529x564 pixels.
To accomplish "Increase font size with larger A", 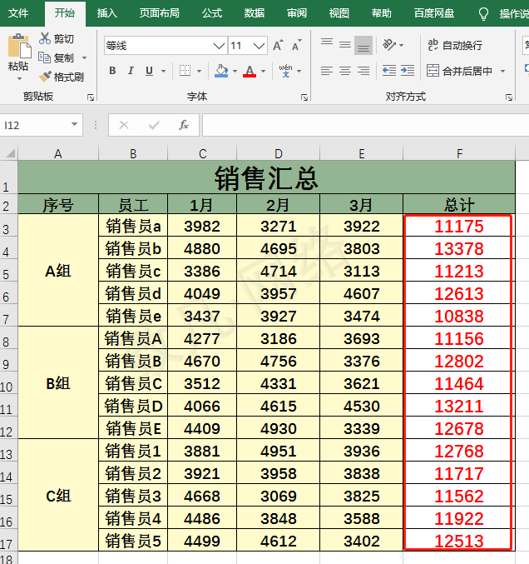I will (x=278, y=45).
